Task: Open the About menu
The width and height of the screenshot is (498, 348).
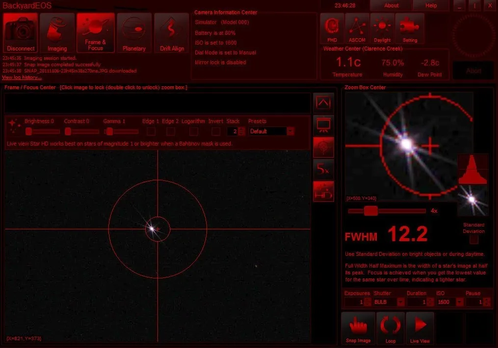Action: (391, 5)
